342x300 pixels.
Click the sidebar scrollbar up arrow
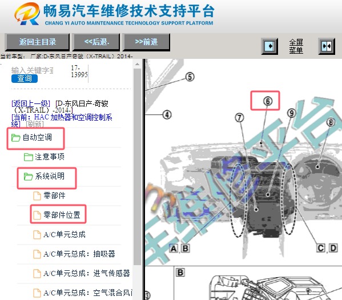pos(137,64)
